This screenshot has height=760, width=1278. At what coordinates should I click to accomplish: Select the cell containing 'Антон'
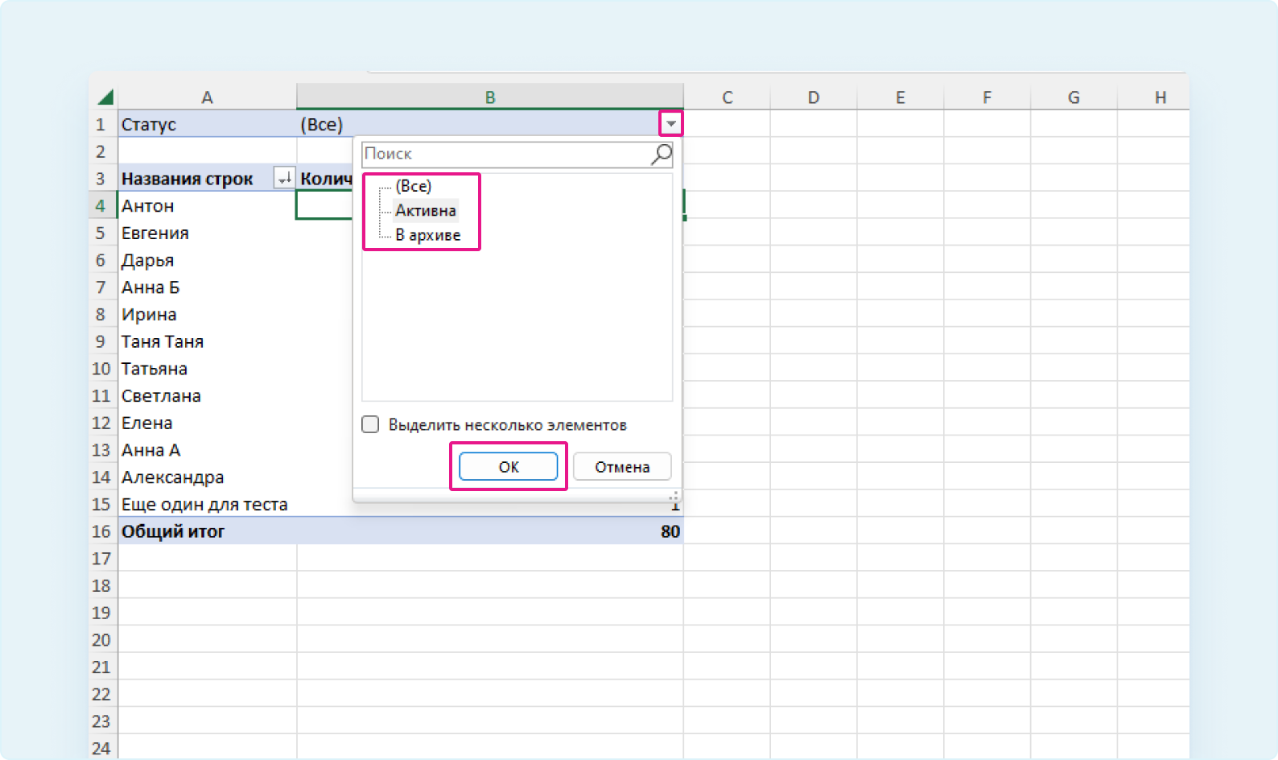coord(207,206)
